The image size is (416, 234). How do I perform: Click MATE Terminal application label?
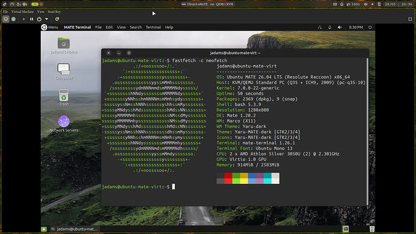(77, 27)
